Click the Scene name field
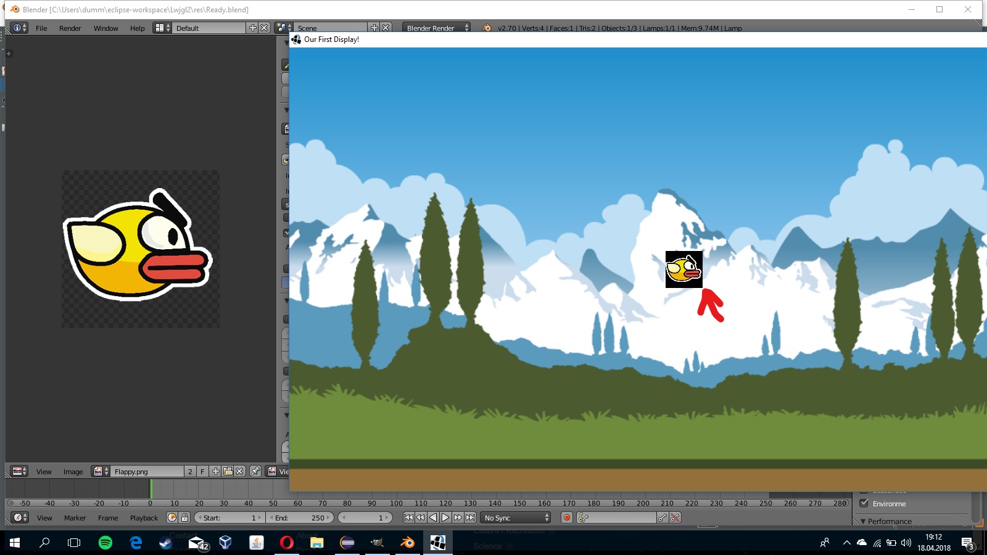The height and width of the screenshot is (555, 987). pyautogui.click(x=331, y=28)
